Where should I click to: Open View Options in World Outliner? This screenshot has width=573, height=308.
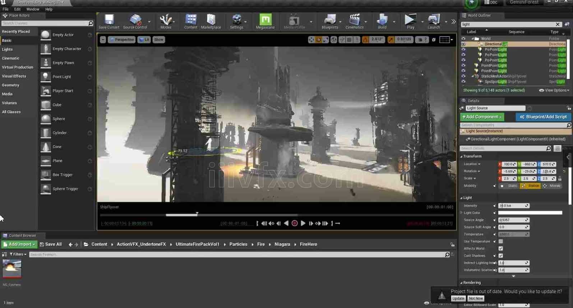click(x=554, y=90)
